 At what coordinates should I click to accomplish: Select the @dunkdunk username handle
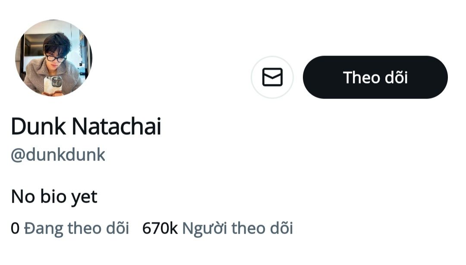click(58, 155)
